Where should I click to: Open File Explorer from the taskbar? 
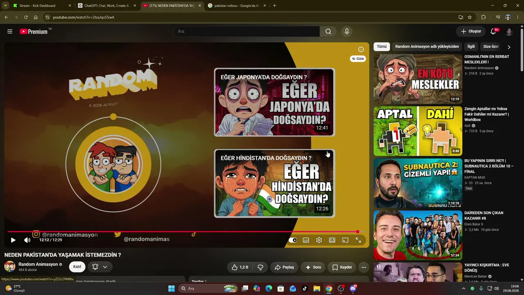click(x=316, y=288)
